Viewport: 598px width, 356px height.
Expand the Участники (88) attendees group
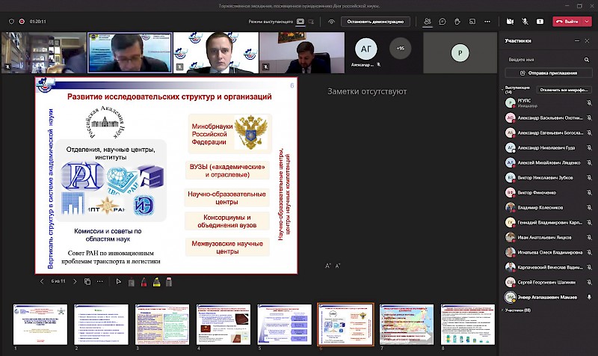pos(502,310)
